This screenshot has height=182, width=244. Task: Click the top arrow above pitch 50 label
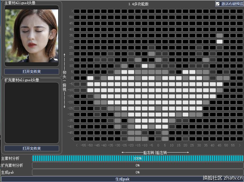point(72,11)
